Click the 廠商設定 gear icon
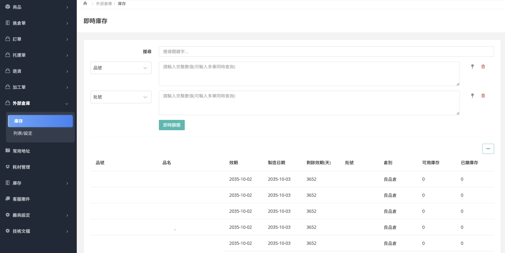The width and height of the screenshot is (505, 253). tap(8, 215)
